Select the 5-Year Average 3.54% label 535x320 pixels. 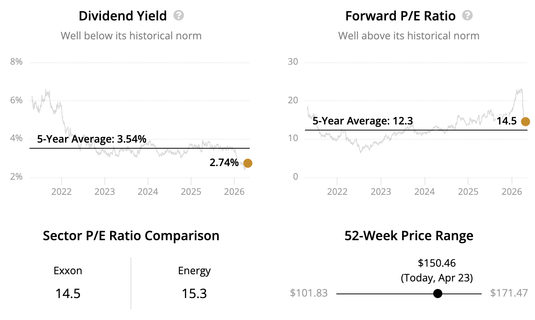(x=92, y=139)
